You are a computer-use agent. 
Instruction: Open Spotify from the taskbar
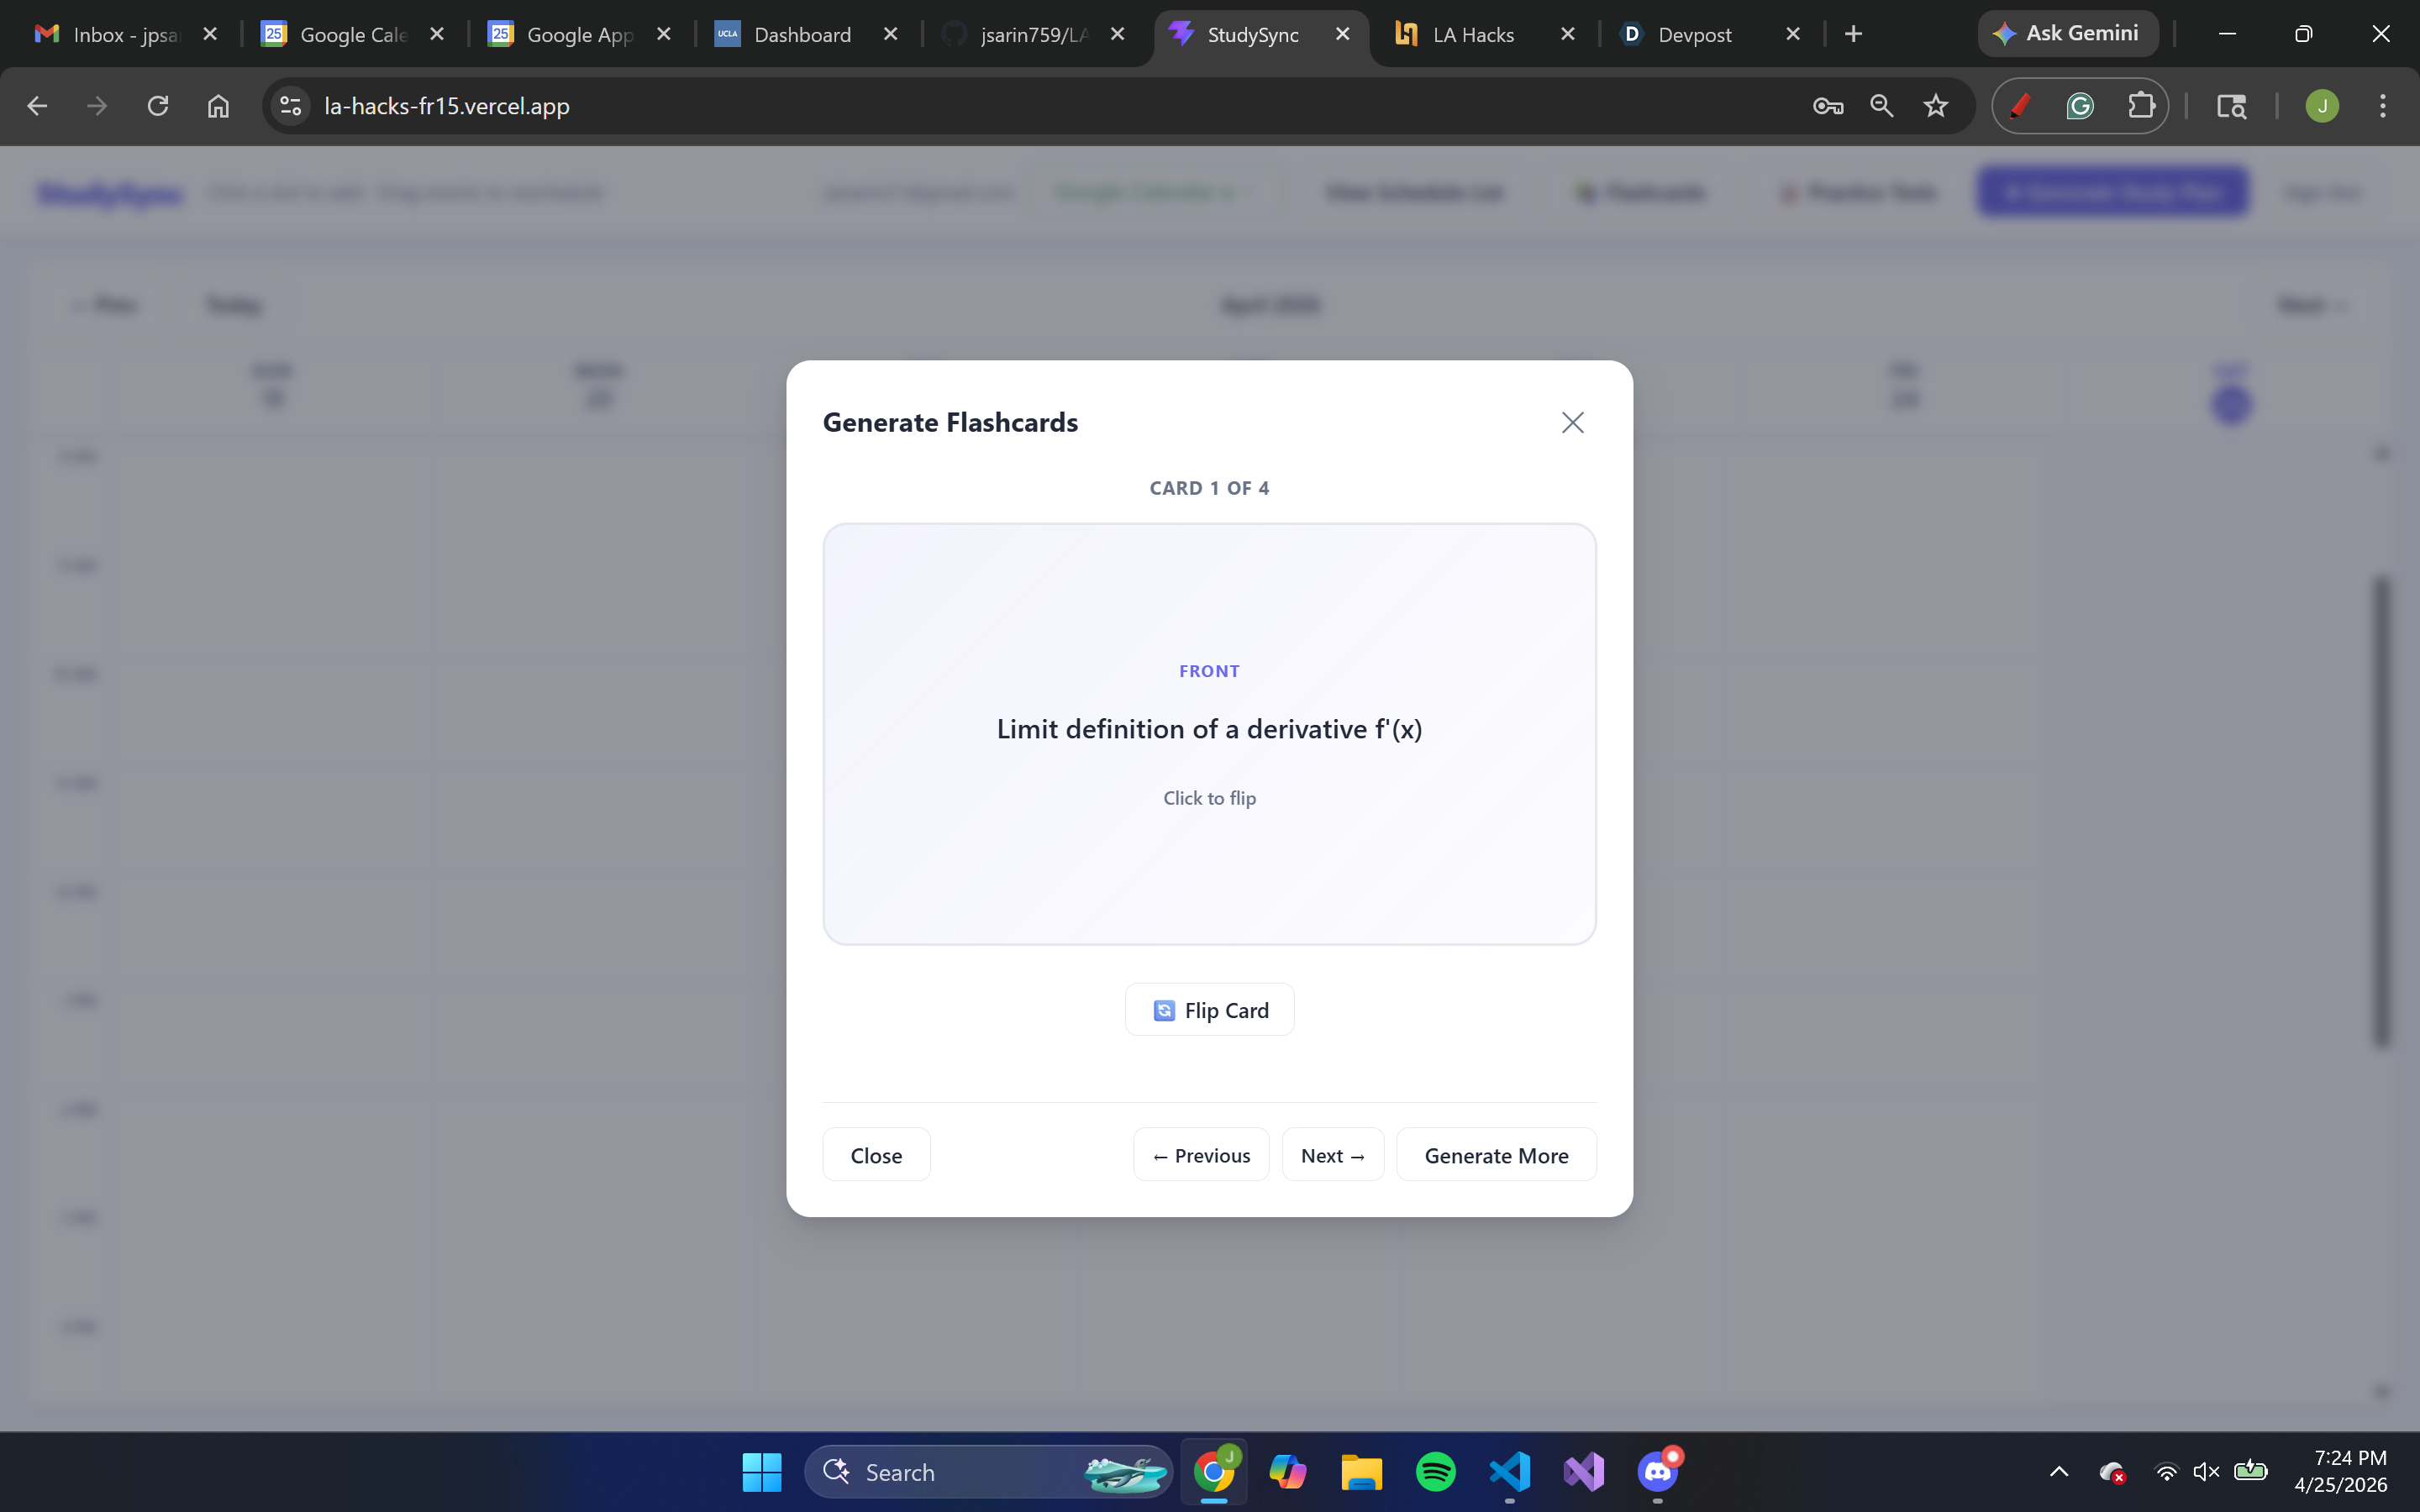pyautogui.click(x=1435, y=1472)
